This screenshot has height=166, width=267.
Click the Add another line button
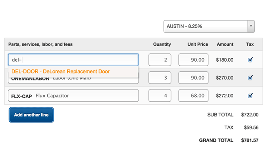pos(31,115)
